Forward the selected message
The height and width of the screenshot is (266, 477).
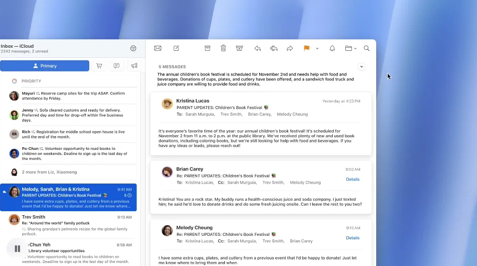pos(290,48)
